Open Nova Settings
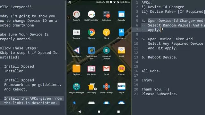Screen dimensions: 205x115 click(106, 88)
